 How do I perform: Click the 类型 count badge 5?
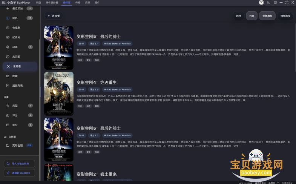click(x=31, y=106)
